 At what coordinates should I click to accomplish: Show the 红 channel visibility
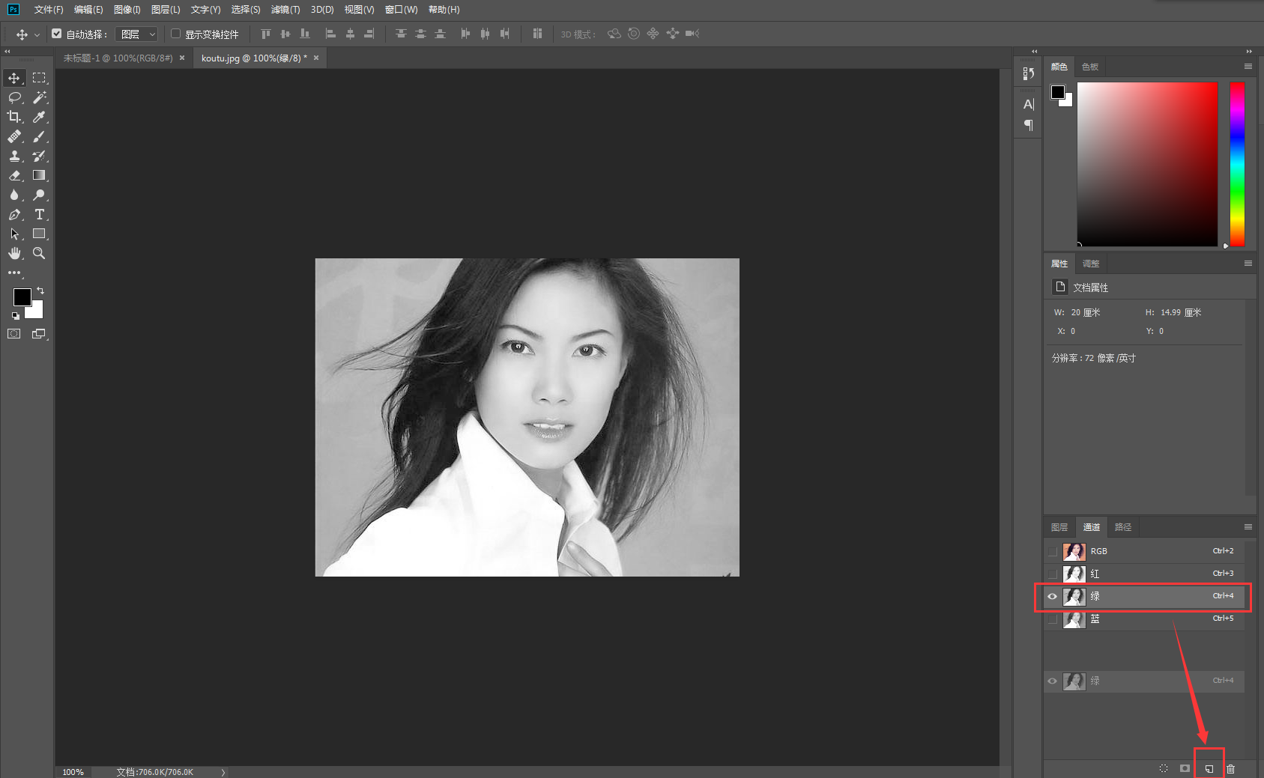(x=1053, y=574)
